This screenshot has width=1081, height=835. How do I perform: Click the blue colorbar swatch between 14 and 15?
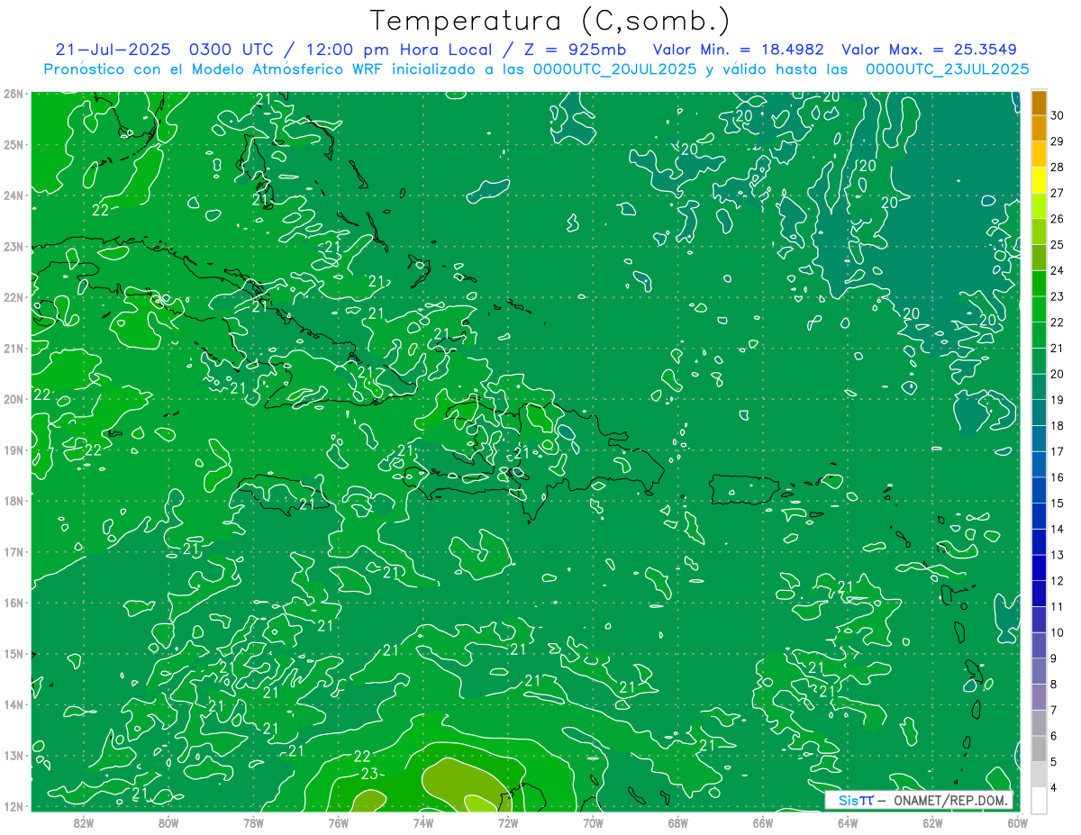pos(1040,516)
